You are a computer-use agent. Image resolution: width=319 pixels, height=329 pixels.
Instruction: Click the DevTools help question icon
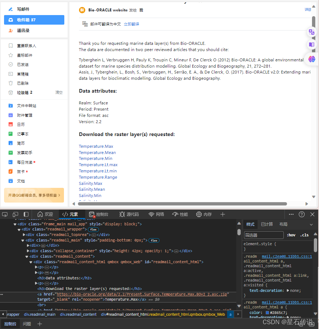(302, 214)
